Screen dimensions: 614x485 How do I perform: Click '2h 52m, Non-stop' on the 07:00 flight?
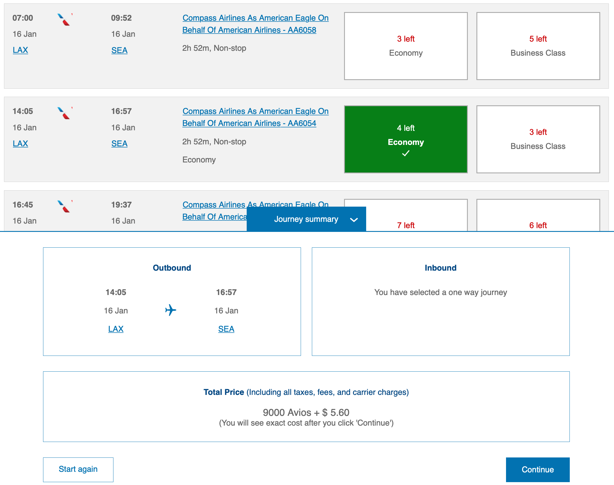(214, 48)
